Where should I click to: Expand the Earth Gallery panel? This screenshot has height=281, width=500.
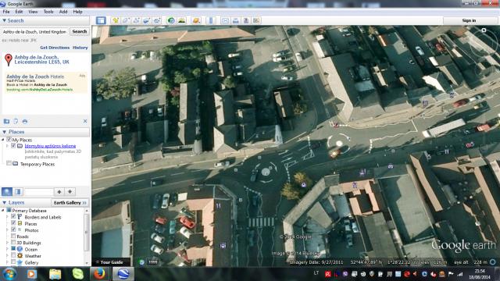tap(70, 203)
